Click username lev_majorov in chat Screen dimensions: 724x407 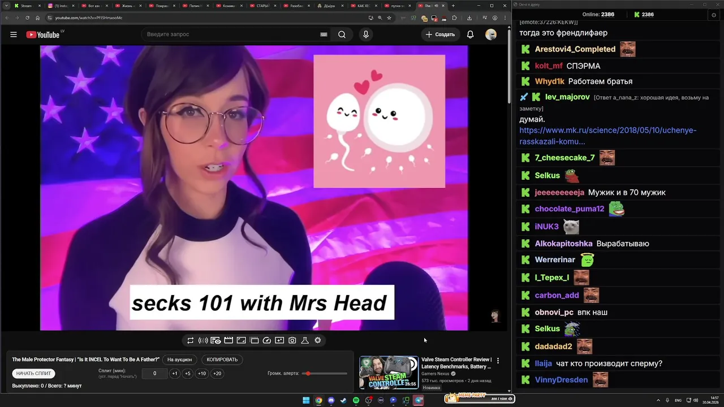567,97
